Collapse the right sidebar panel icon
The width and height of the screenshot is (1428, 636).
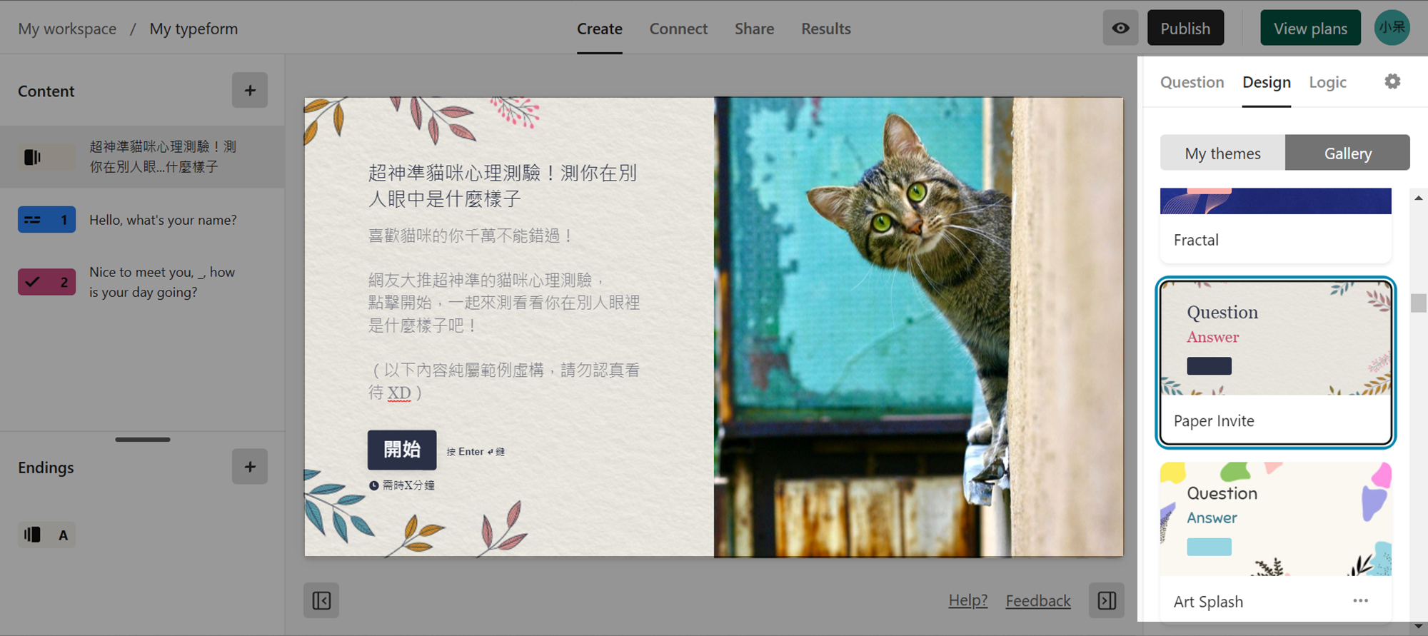click(1107, 601)
